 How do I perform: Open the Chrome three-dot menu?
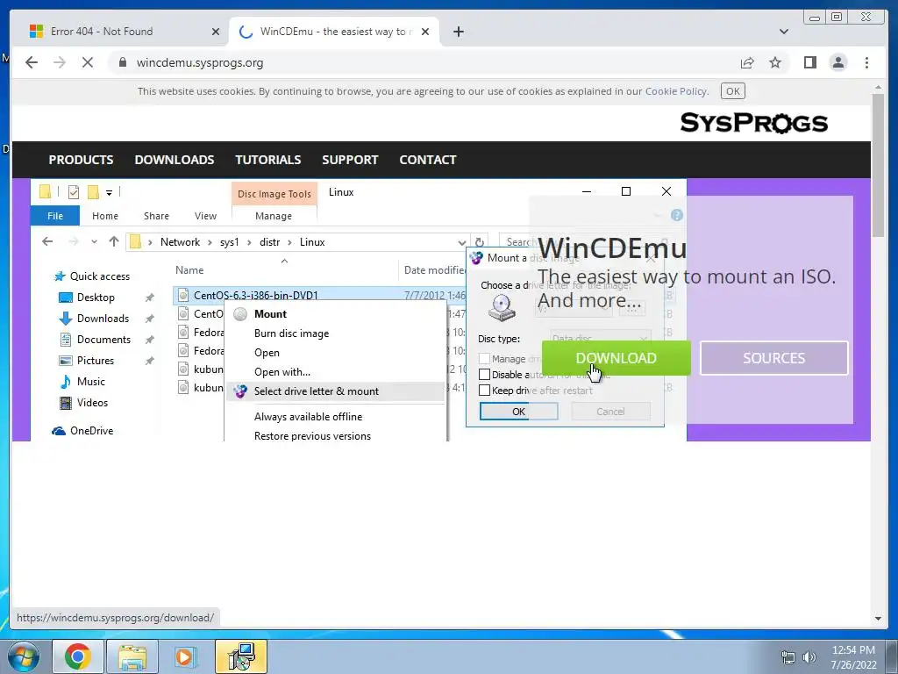(866, 62)
